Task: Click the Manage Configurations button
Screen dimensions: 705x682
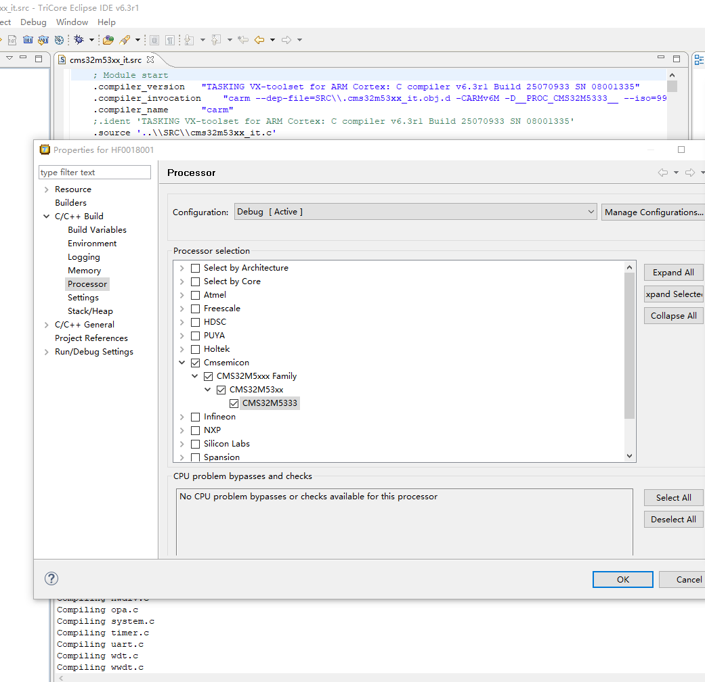Action: point(654,212)
